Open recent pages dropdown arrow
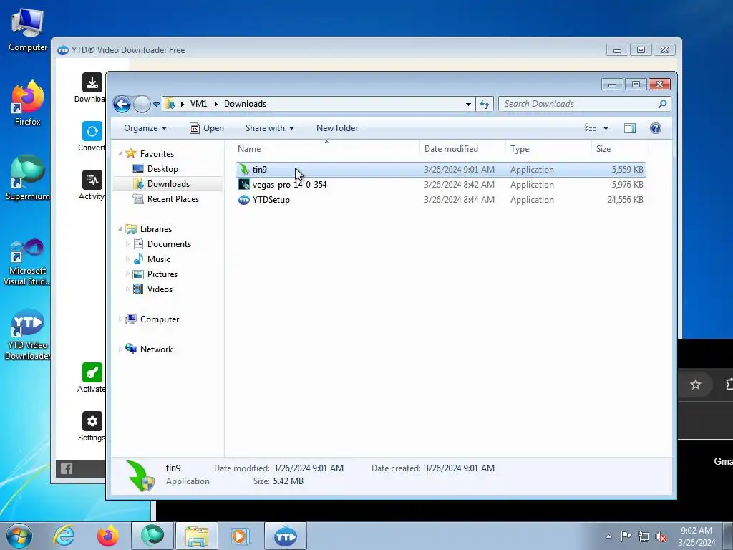 156,105
